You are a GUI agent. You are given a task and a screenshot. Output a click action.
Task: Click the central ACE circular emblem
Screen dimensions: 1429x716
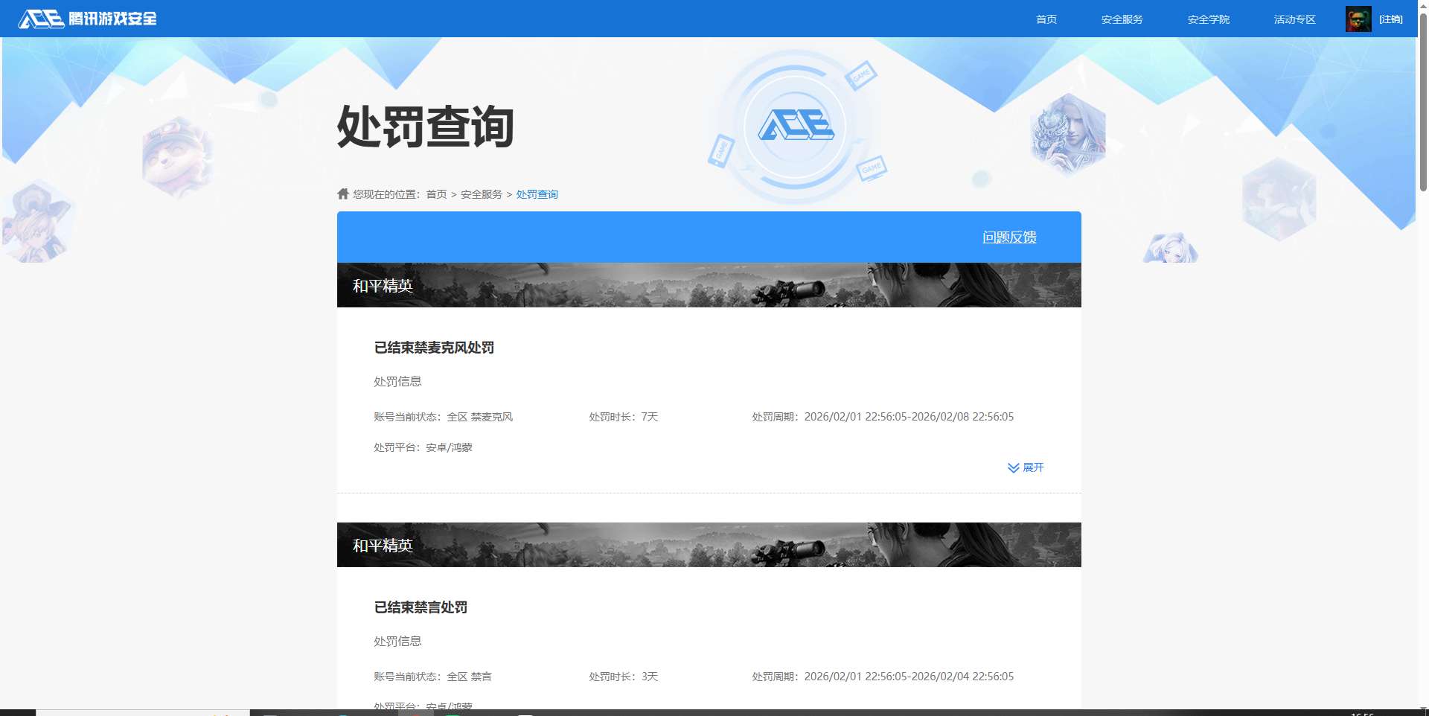(x=796, y=125)
